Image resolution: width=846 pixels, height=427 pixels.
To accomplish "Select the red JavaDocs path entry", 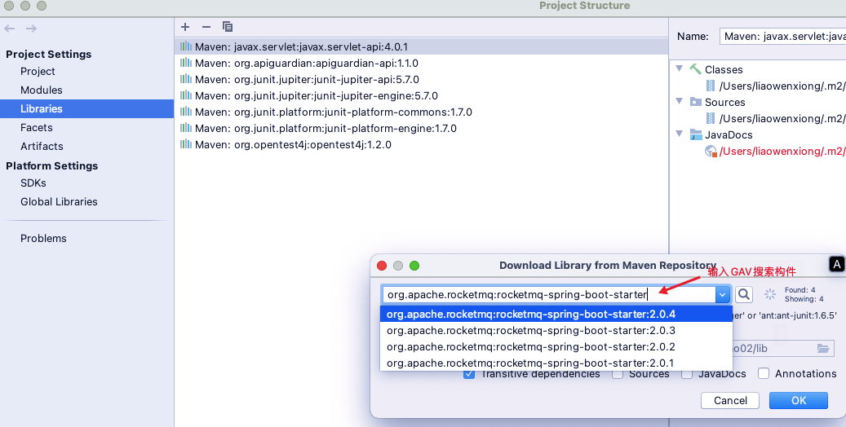I will click(782, 151).
